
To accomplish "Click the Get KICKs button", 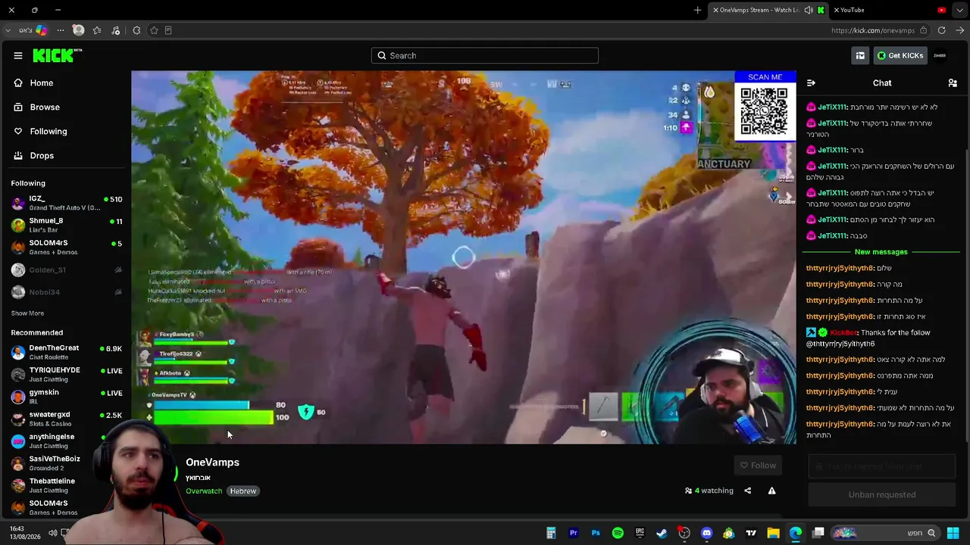I will pos(900,55).
